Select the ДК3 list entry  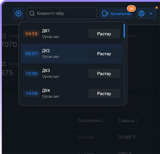tap(71, 73)
